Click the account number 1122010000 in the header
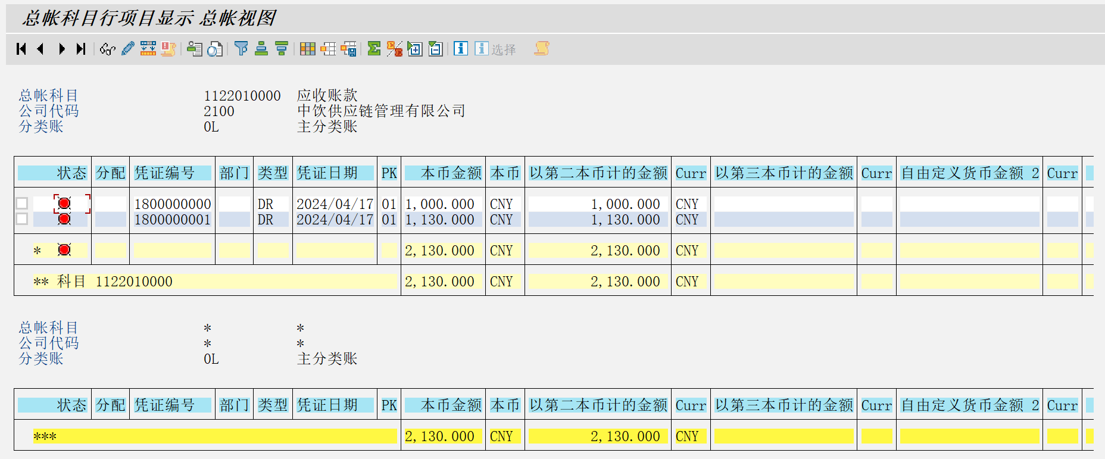The height and width of the screenshot is (459, 1105). tap(242, 96)
